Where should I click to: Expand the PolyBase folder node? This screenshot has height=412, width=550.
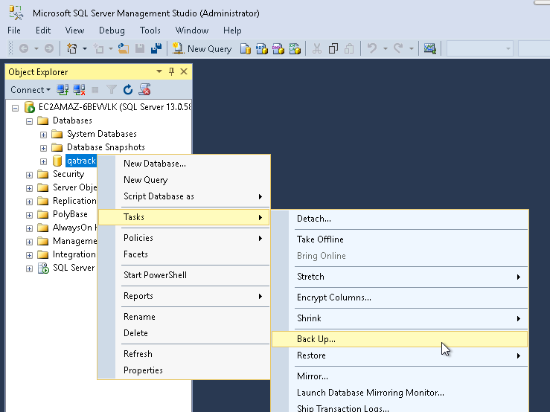(30, 215)
